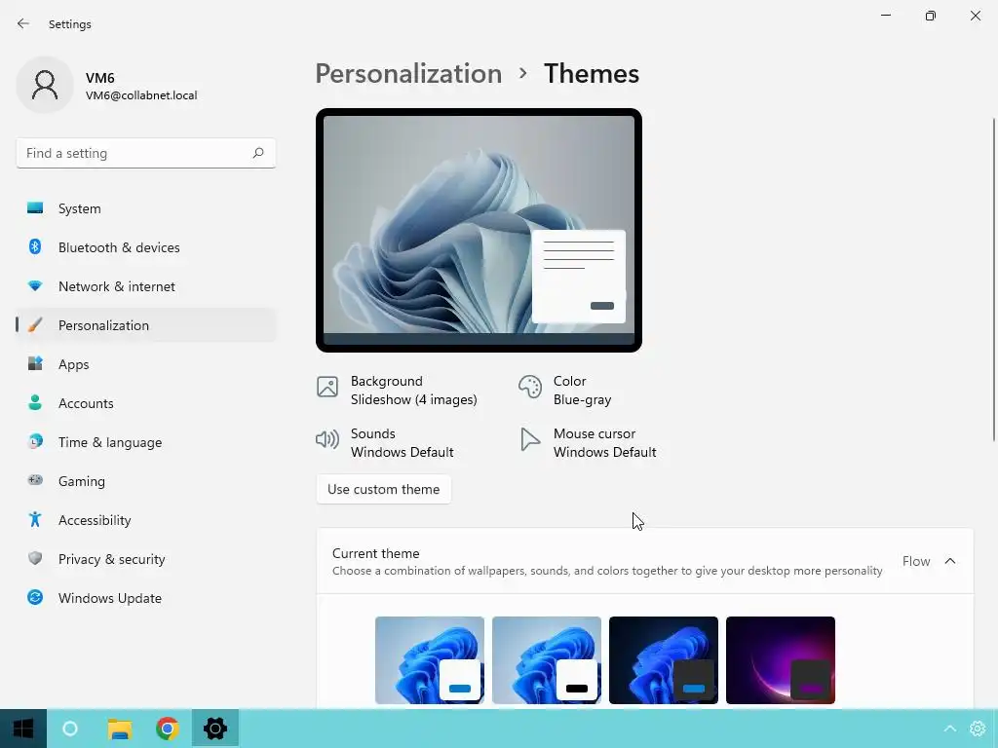Open Bluetooth & devices settings
Image resolution: width=998 pixels, height=748 pixels.
[146, 247]
